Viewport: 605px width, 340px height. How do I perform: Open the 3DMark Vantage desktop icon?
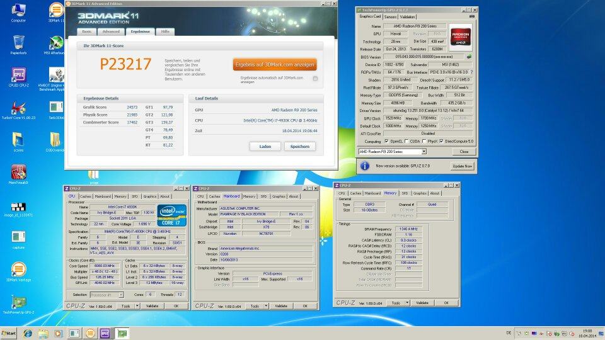pyautogui.click(x=18, y=272)
